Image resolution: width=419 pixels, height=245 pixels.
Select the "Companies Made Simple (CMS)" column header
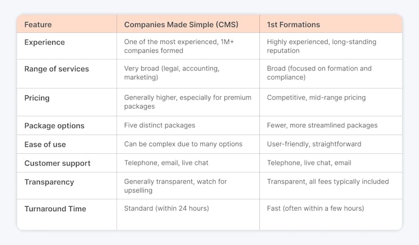coord(181,25)
